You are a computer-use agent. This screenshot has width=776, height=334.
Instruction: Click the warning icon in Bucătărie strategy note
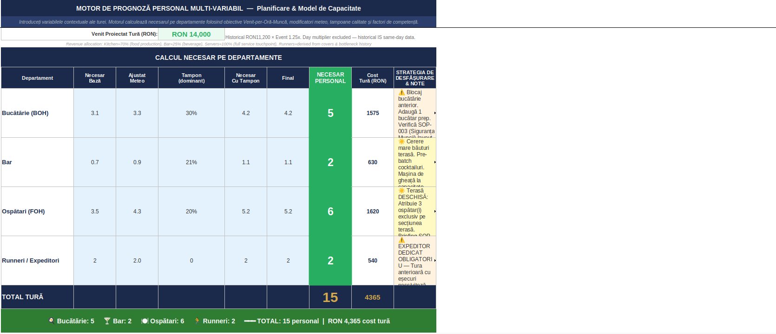click(x=401, y=92)
